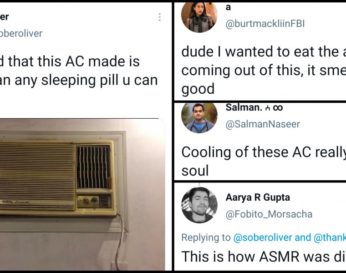Click the "dude I wanted to eat" tweet text
The image size is (346, 273).
pyautogui.click(x=264, y=70)
